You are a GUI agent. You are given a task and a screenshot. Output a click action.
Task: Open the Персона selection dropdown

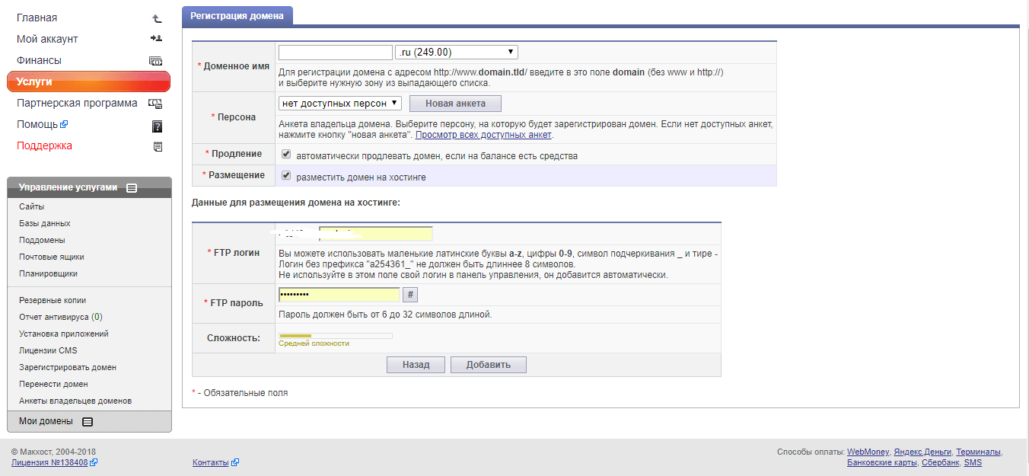(x=340, y=104)
